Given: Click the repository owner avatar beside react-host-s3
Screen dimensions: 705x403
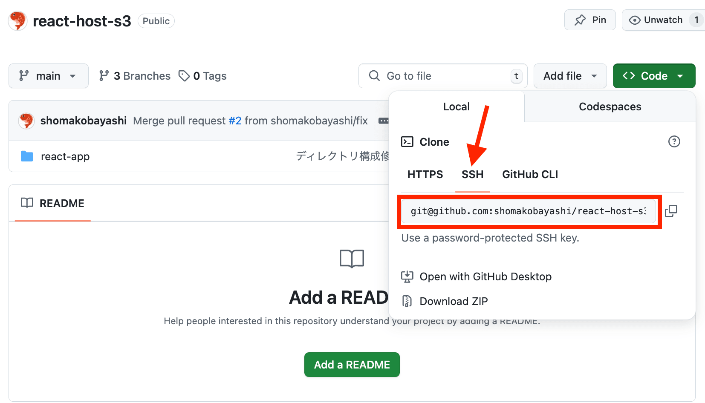Looking at the screenshot, I should click(x=18, y=21).
